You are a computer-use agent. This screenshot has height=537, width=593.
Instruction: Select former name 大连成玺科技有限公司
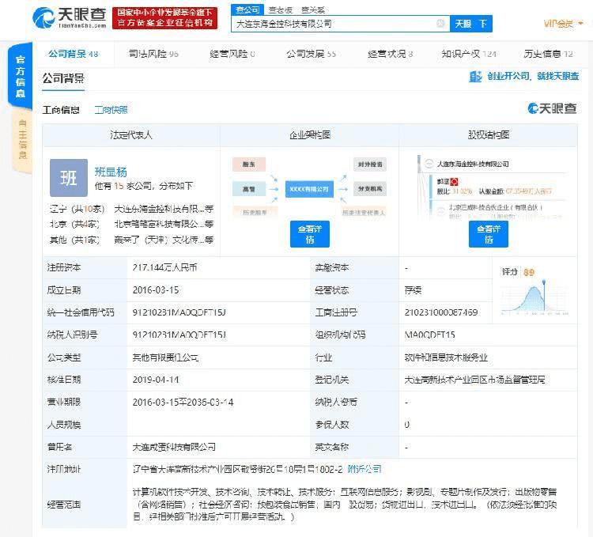174,447
